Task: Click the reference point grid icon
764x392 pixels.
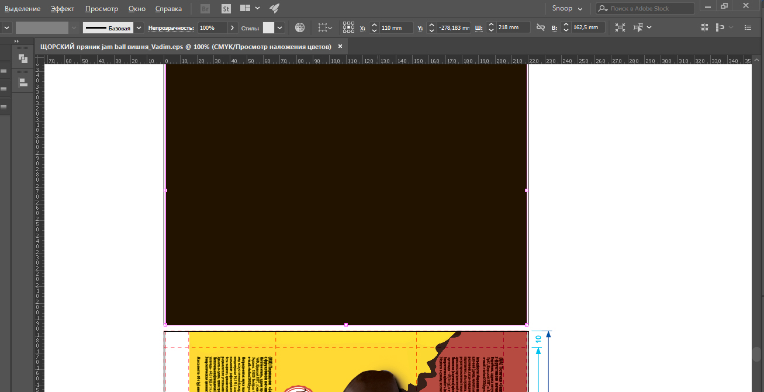Action: click(348, 27)
